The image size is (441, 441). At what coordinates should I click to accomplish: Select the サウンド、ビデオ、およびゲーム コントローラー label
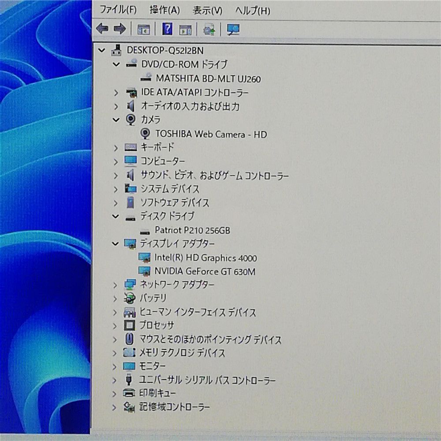[x=215, y=176]
